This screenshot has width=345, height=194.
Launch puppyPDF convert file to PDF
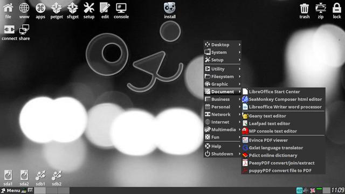pyautogui.click(x=283, y=170)
